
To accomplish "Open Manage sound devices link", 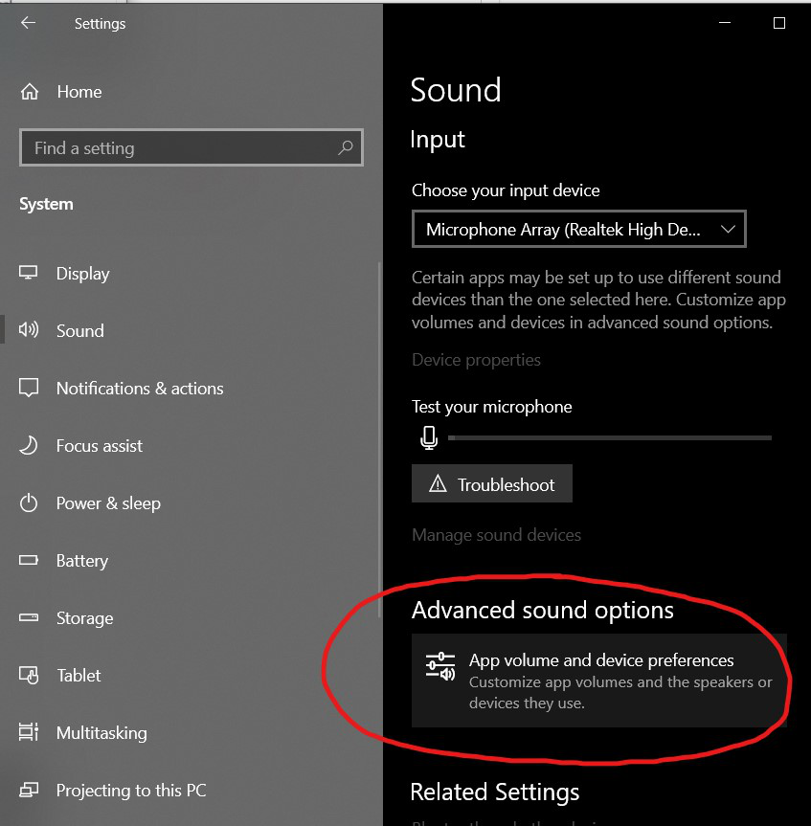I will [x=496, y=535].
